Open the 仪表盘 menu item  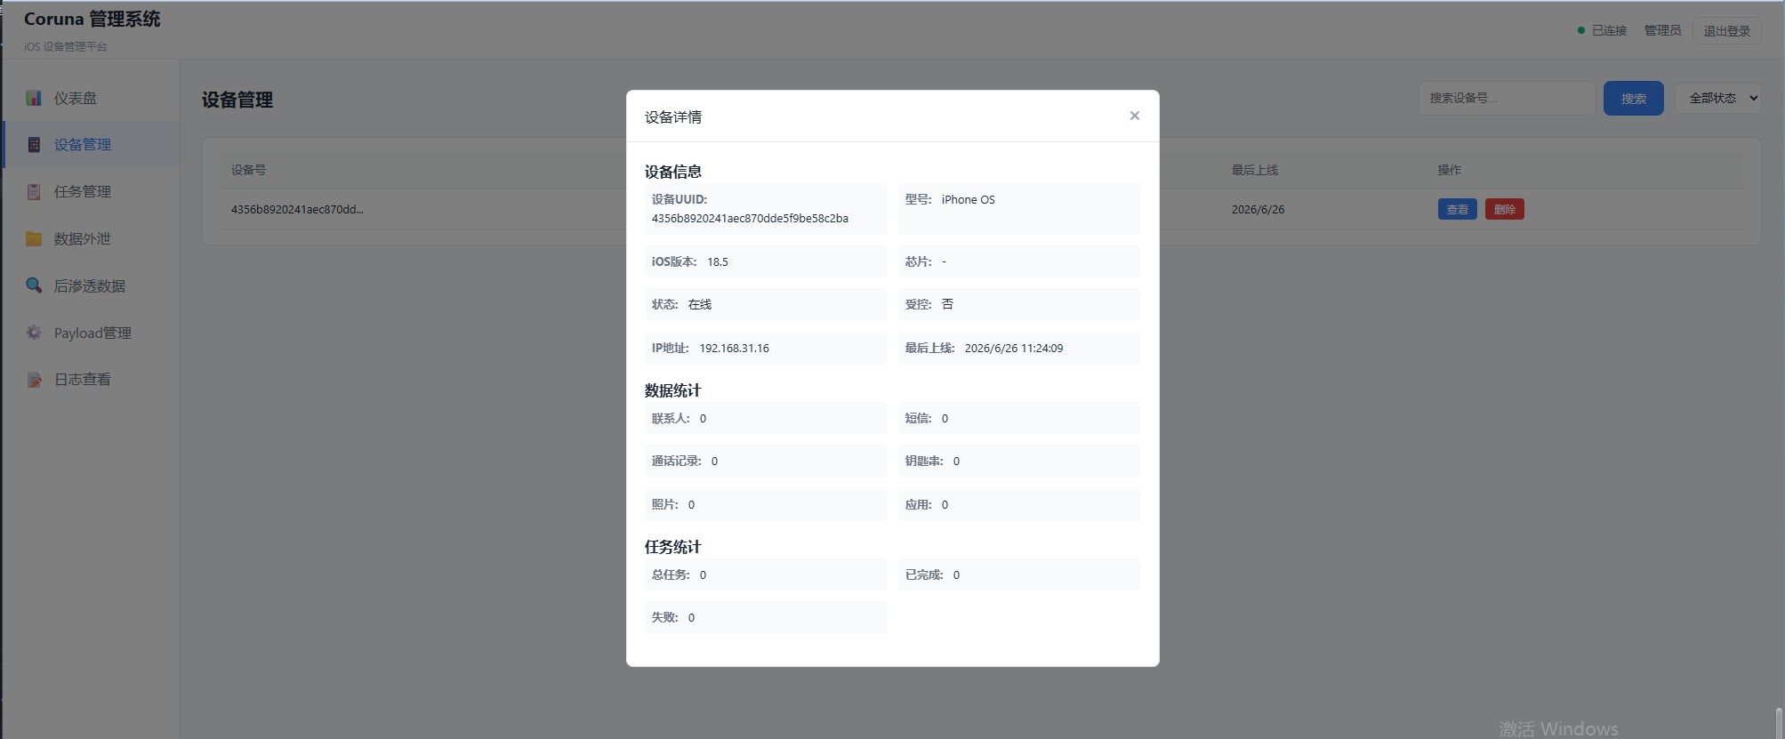(92, 98)
